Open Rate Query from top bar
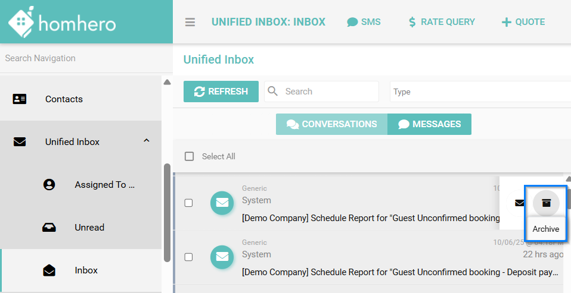The width and height of the screenshot is (571, 293). 441,22
